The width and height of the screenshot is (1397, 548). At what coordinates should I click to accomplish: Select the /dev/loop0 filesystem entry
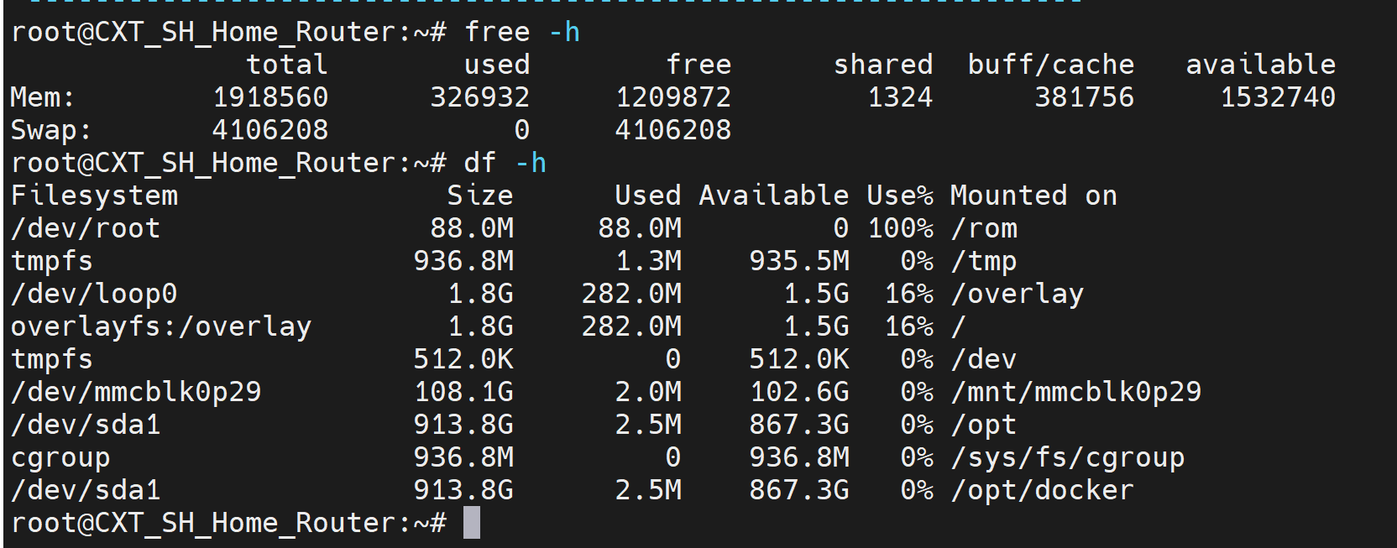click(x=94, y=294)
